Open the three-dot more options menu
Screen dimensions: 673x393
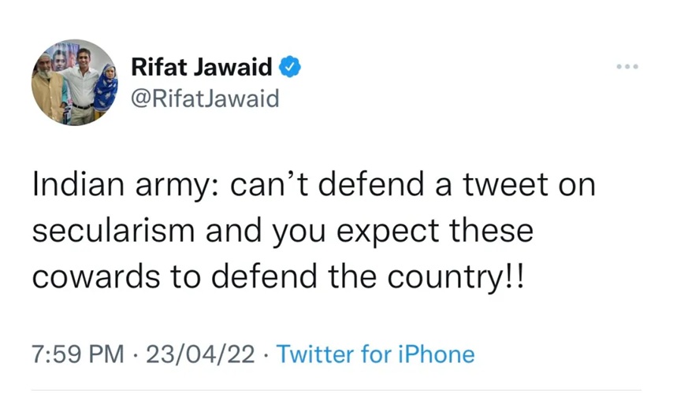[627, 67]
